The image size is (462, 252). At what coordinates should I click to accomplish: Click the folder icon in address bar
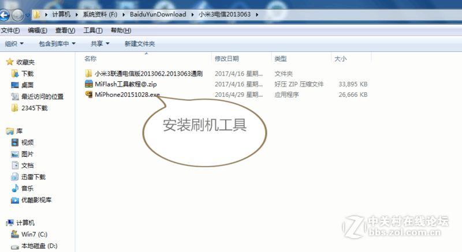[x=36, y=14]
